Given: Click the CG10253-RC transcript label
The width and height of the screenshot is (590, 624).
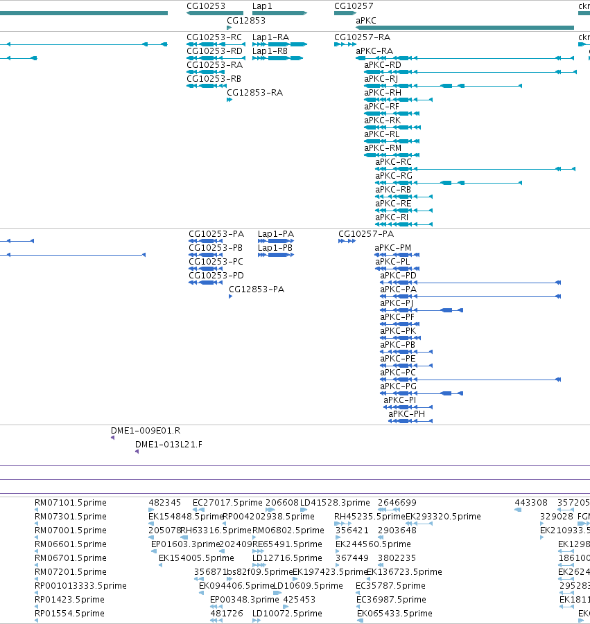Looking at the screenshot, I should (214, 37).
